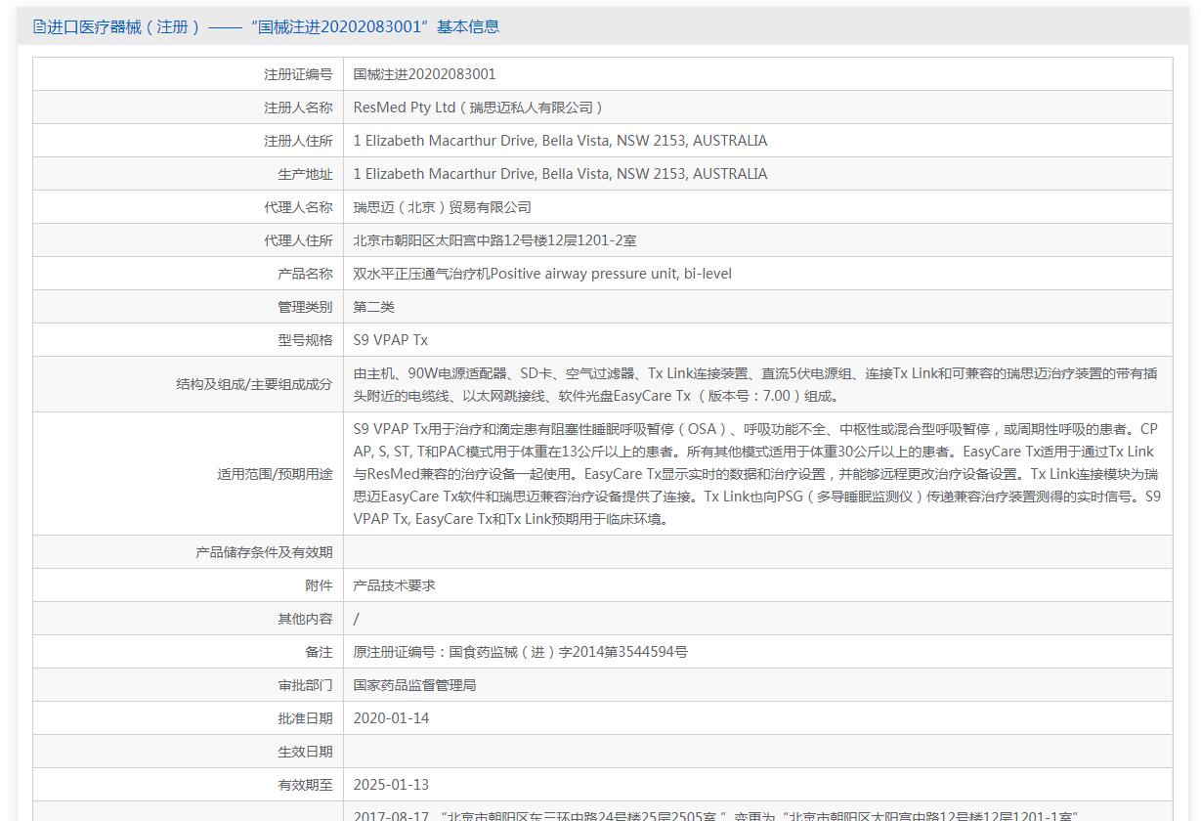Click remark 原注册证编号 text
The width and height of the screenshot is (1201, 821).
point(520,652)
